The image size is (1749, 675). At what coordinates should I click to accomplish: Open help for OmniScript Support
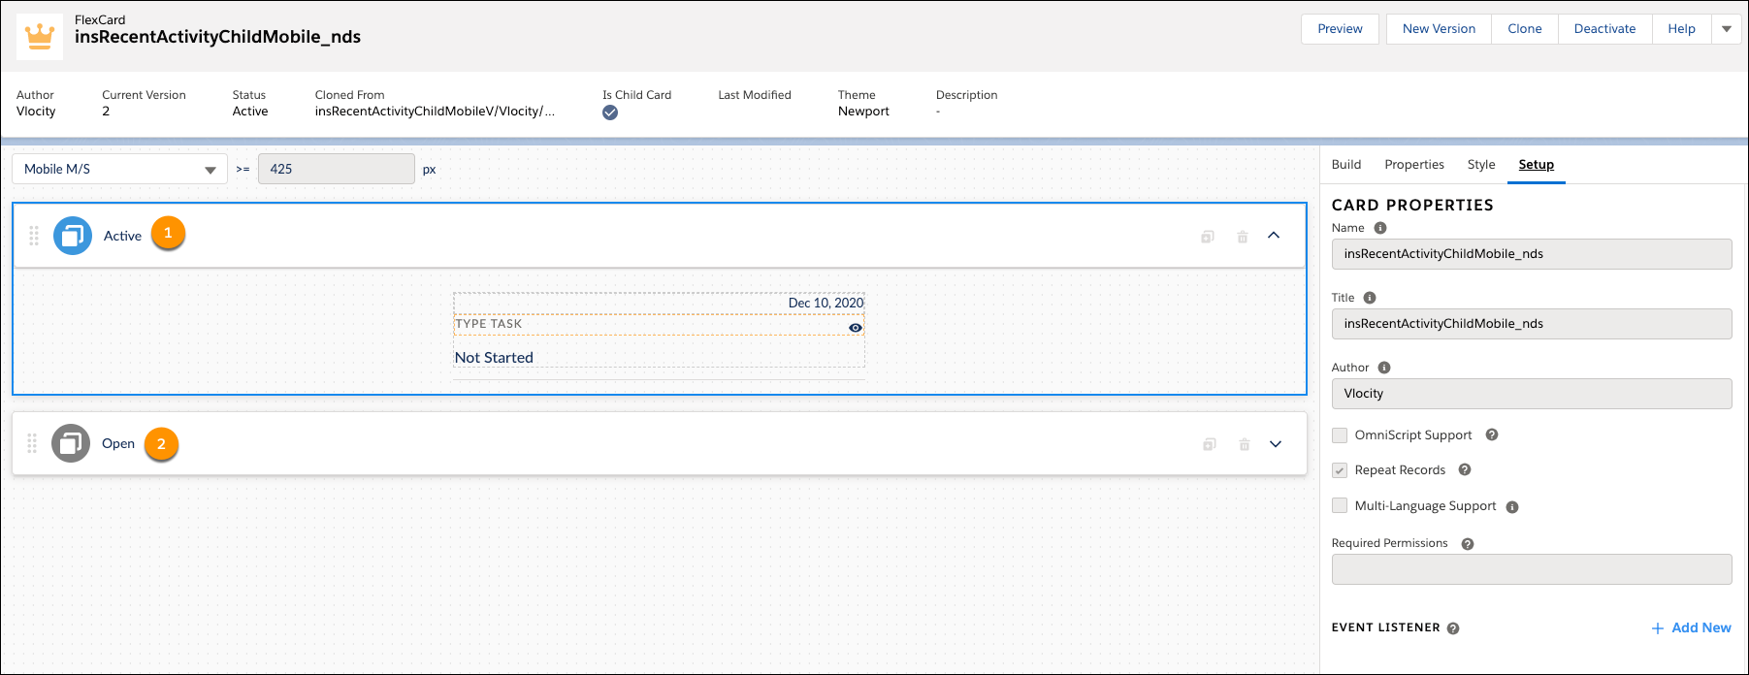[x=1492, y=435]
